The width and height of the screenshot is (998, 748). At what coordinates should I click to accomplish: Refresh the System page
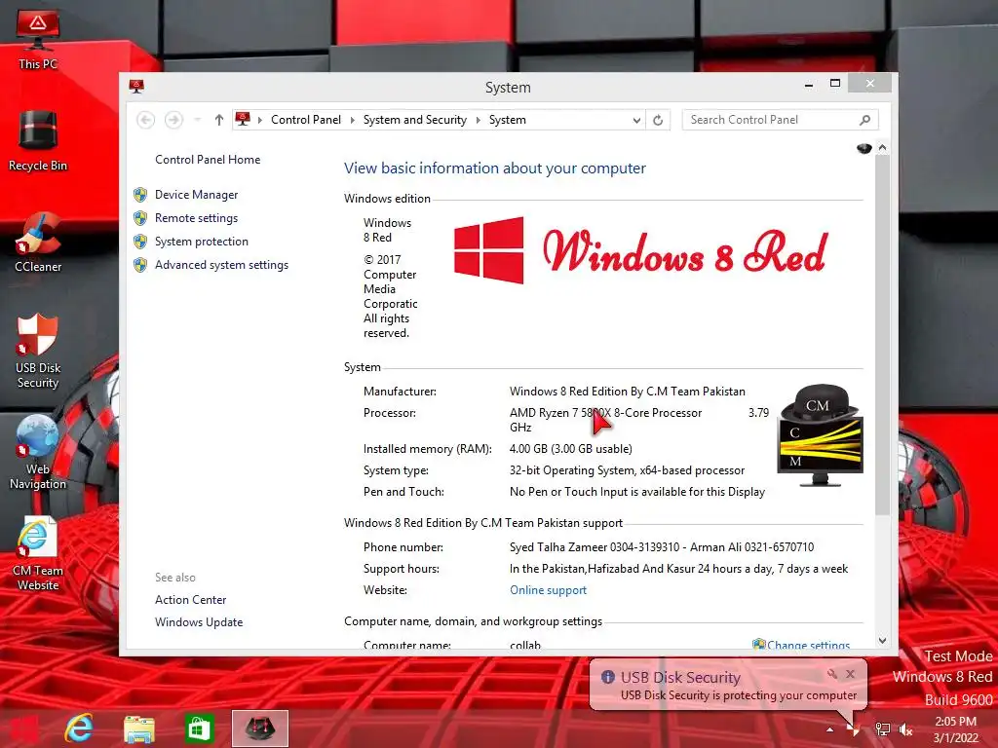658,120
